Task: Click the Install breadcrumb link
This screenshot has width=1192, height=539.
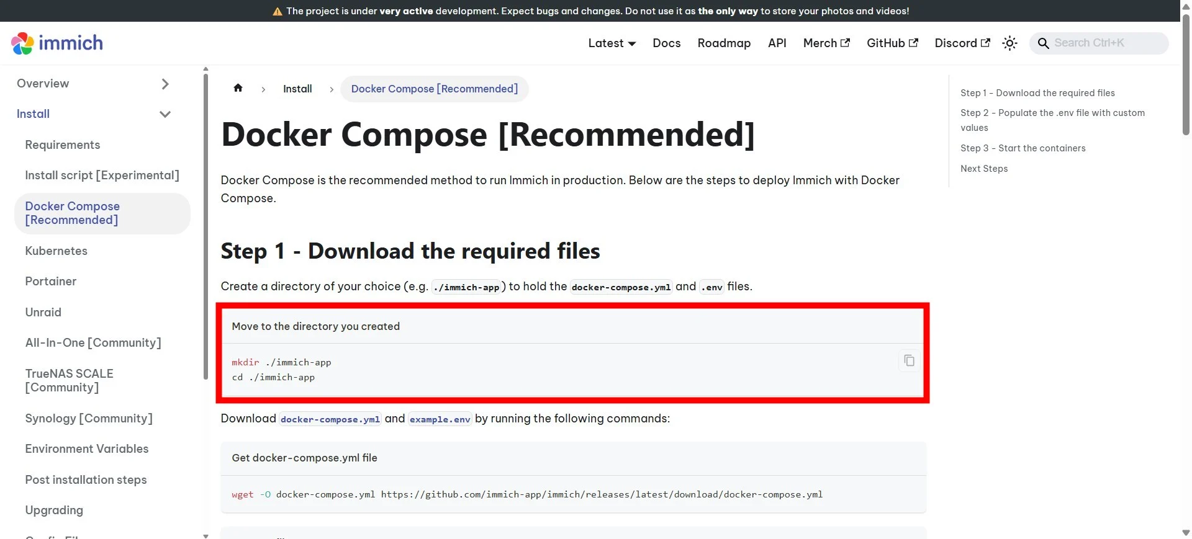Action: point(297,89)
